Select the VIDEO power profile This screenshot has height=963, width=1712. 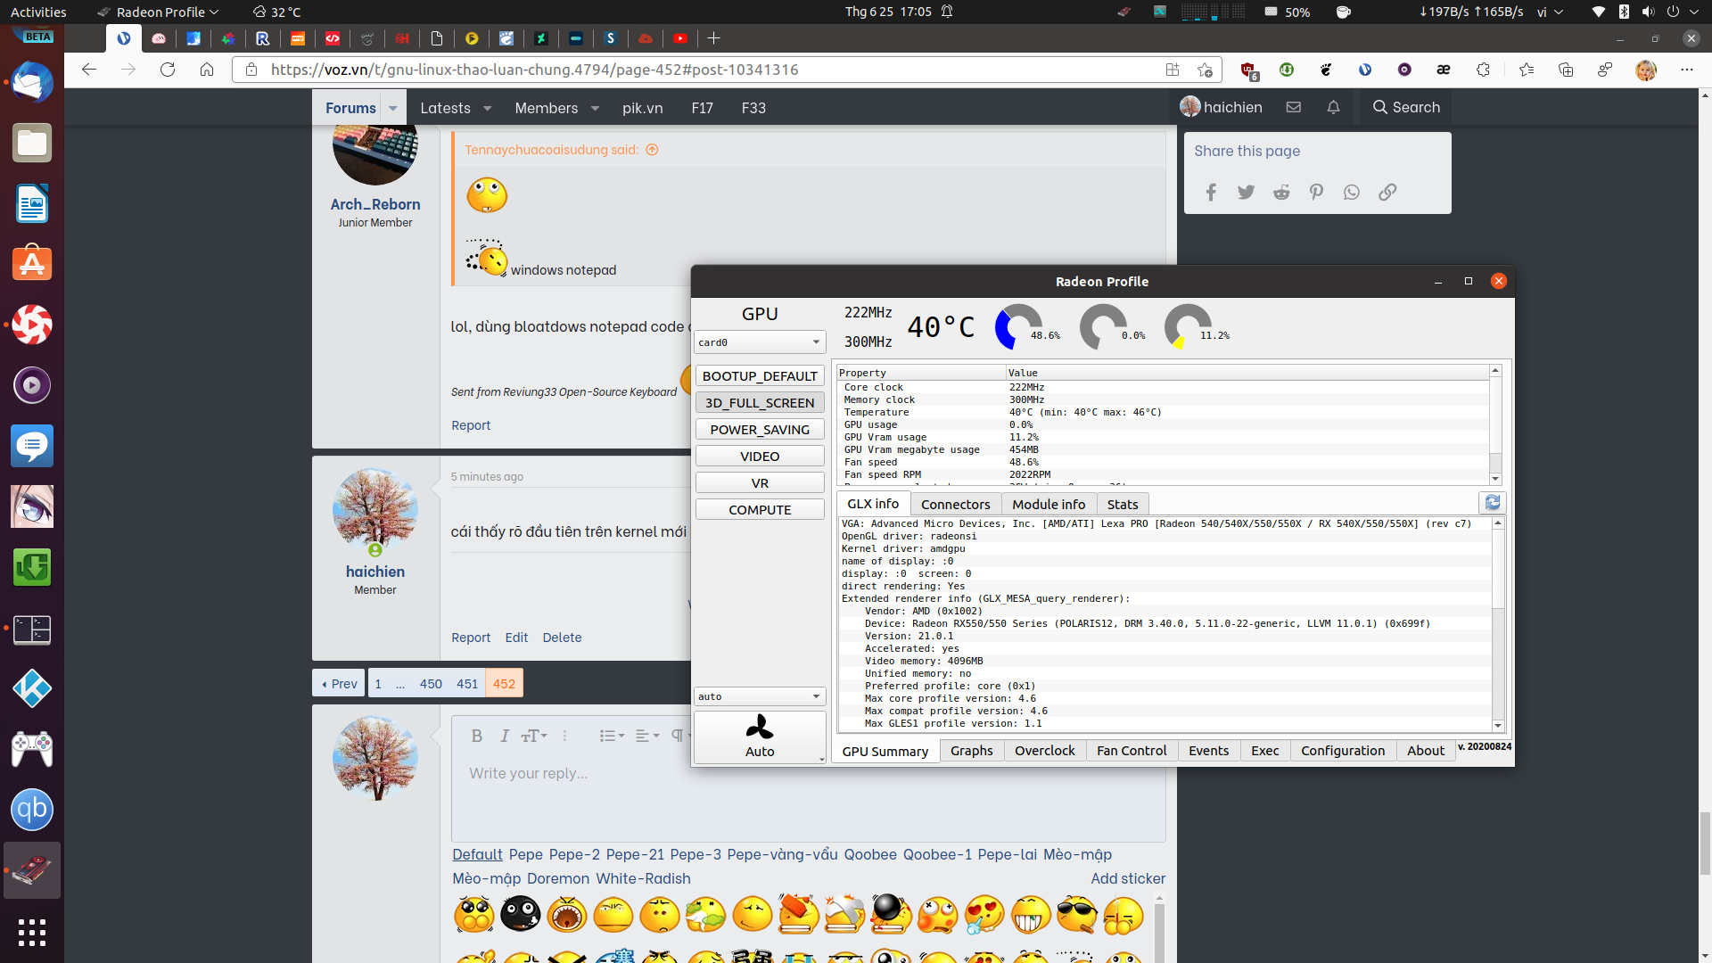click(760, 457)
